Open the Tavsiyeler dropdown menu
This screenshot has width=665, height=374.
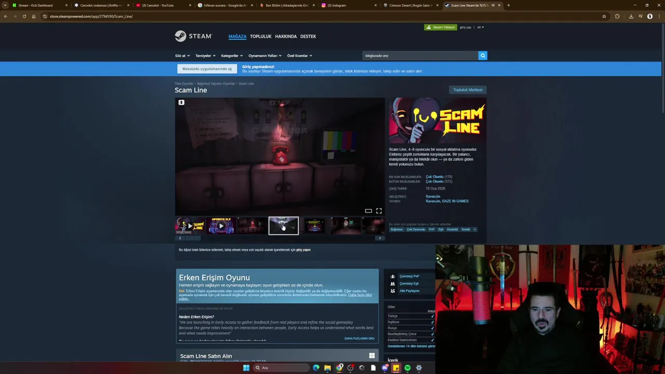tap(205, 56)
